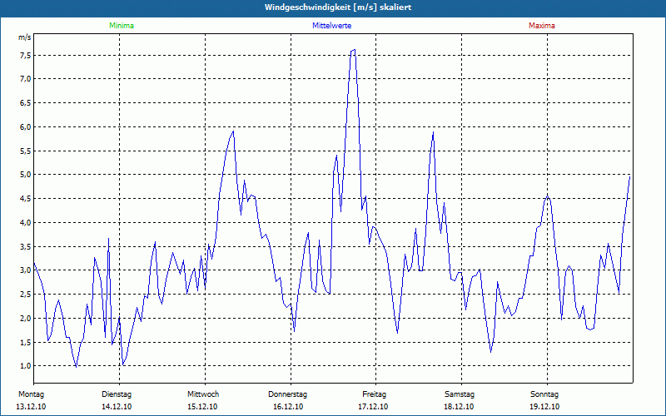Click the date 15.12.10

pos(202,407)
